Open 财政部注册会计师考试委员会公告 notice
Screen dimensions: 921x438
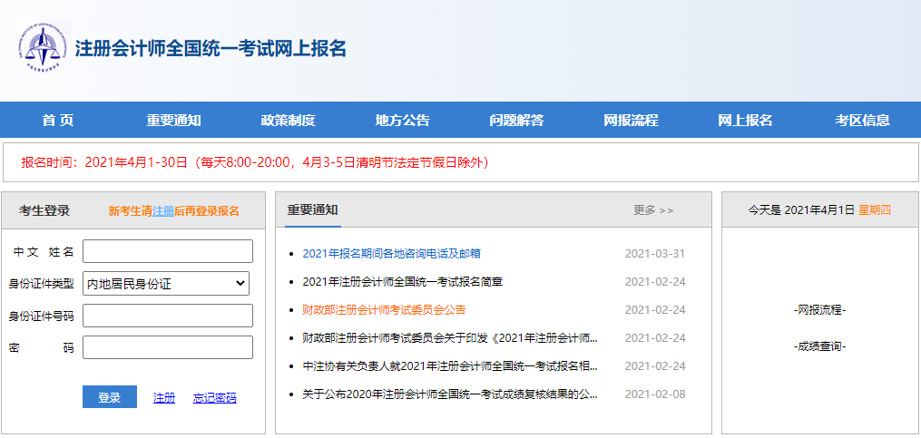pos(384,310)
